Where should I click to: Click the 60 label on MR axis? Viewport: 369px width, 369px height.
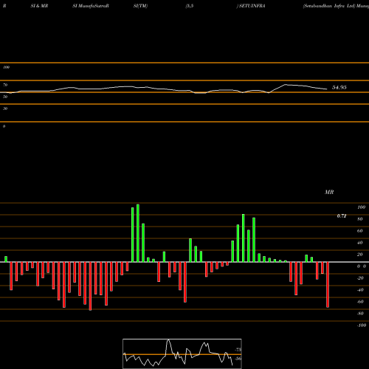pos(360,231)
